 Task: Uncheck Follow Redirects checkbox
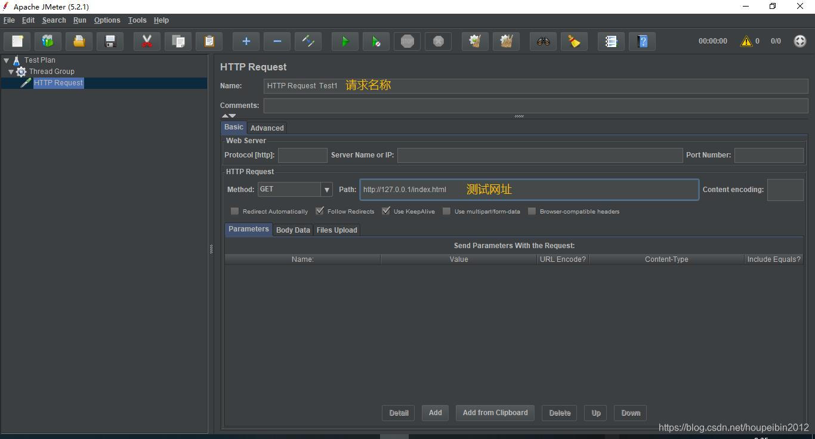pyautogui.click(x=320, y=211)
